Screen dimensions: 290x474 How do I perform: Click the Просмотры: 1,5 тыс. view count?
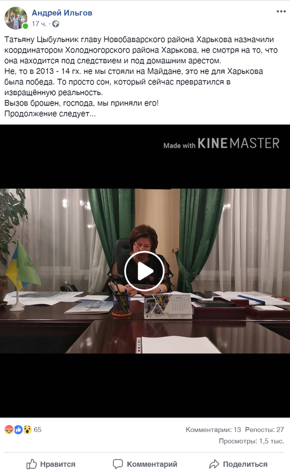click(x=251, y=441)
